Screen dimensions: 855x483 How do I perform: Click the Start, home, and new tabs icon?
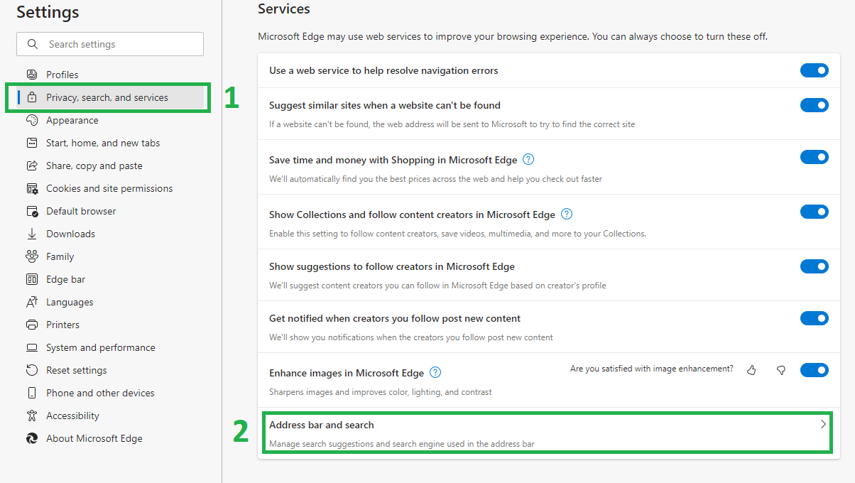32,143
